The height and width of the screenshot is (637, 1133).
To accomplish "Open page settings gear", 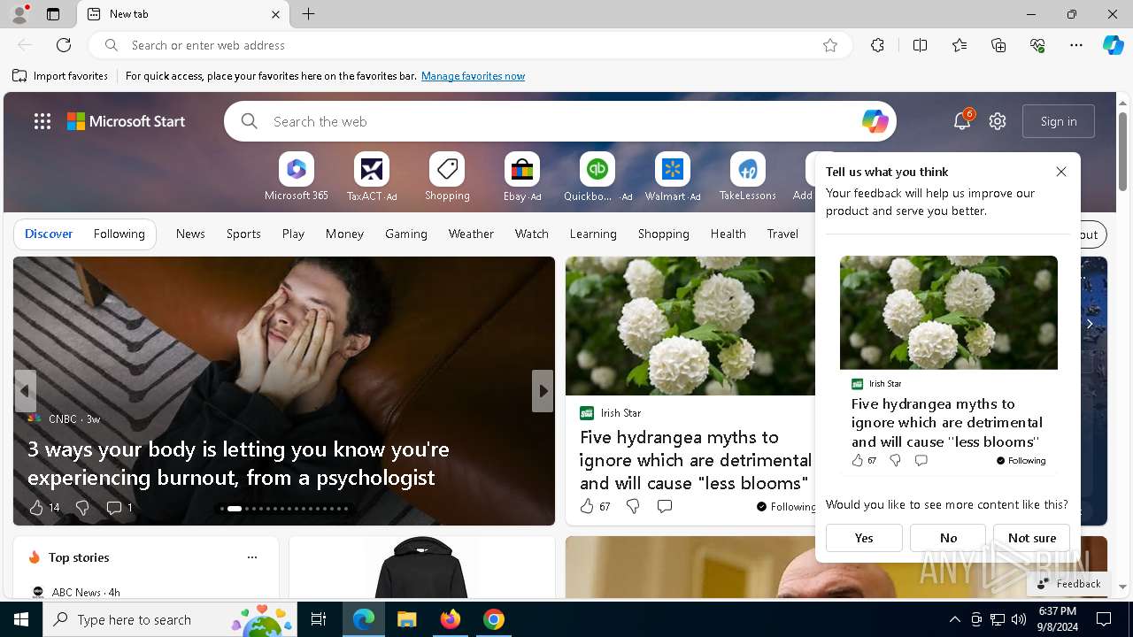I will (x=998, y=121).
